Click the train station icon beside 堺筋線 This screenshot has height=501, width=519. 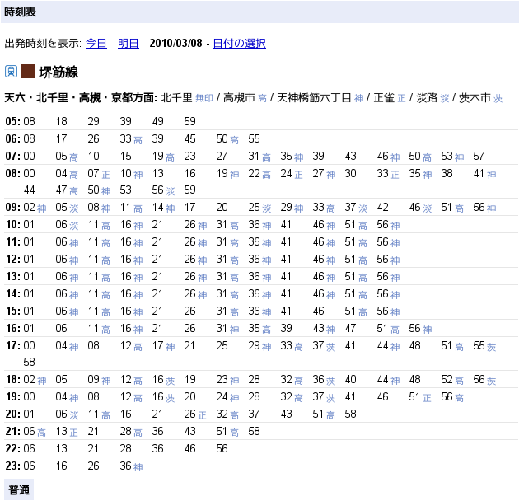click(11, 72)
